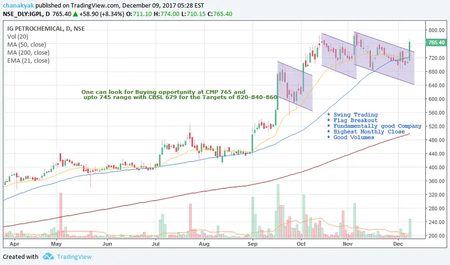Click the Sep label on time axis
Image resolution: width=450 pixels, height=265 pixels.
253,244
